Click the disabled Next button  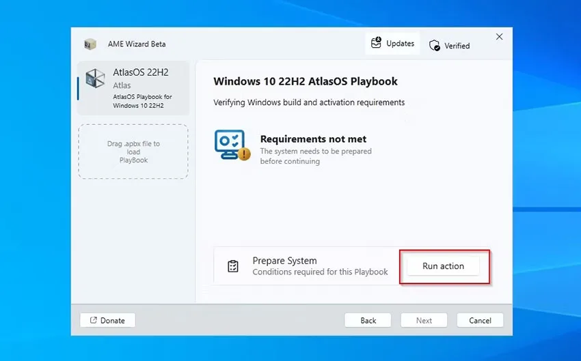click(x=424, y=320)
